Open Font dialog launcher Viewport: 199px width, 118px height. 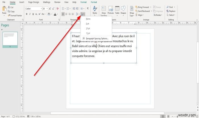[x=59, y=20]
